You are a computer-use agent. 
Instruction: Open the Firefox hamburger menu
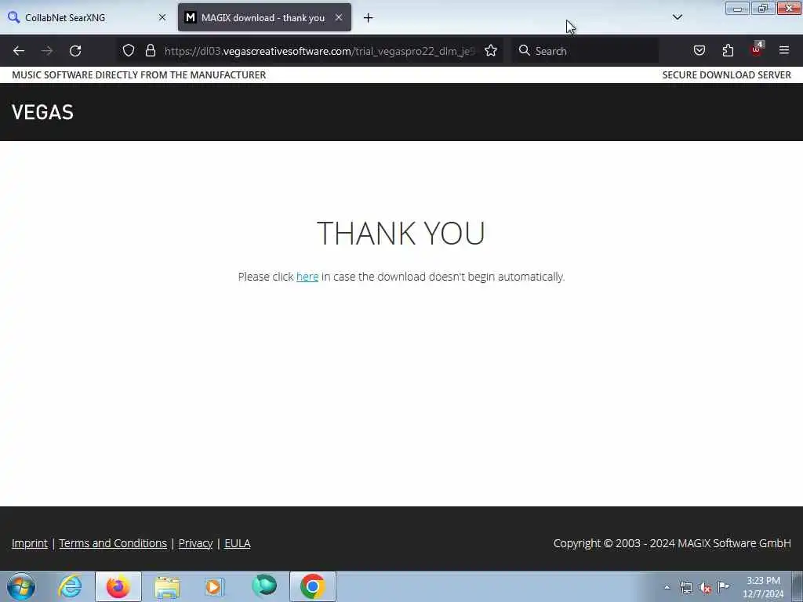click(784, 50)
